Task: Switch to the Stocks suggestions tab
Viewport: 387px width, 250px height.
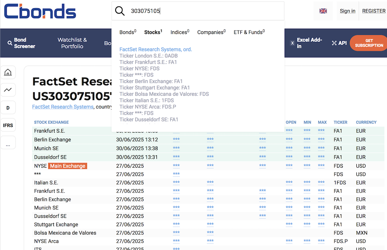Action: [x=152, y=32]
